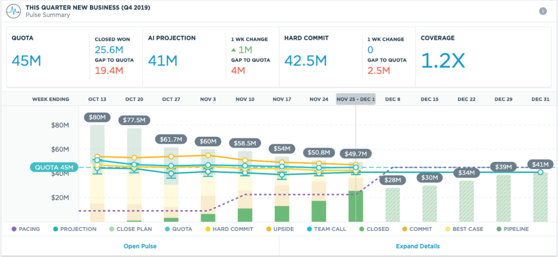Click the 25.6M closed won value
This screenshot has width=558, height=257.
pos(109,50)
